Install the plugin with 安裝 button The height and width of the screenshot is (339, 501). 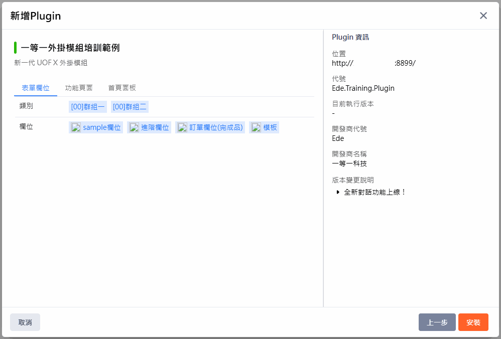pos(473,322)
